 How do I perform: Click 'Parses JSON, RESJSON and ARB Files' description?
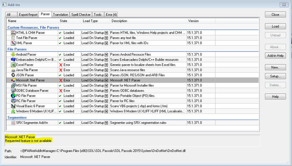pos(137,75)
